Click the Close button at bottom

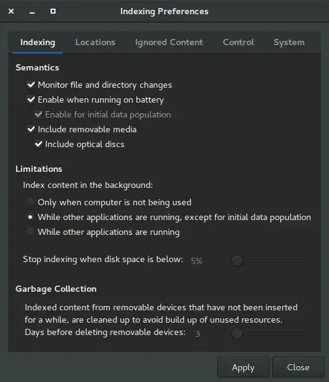coord(298,367)
